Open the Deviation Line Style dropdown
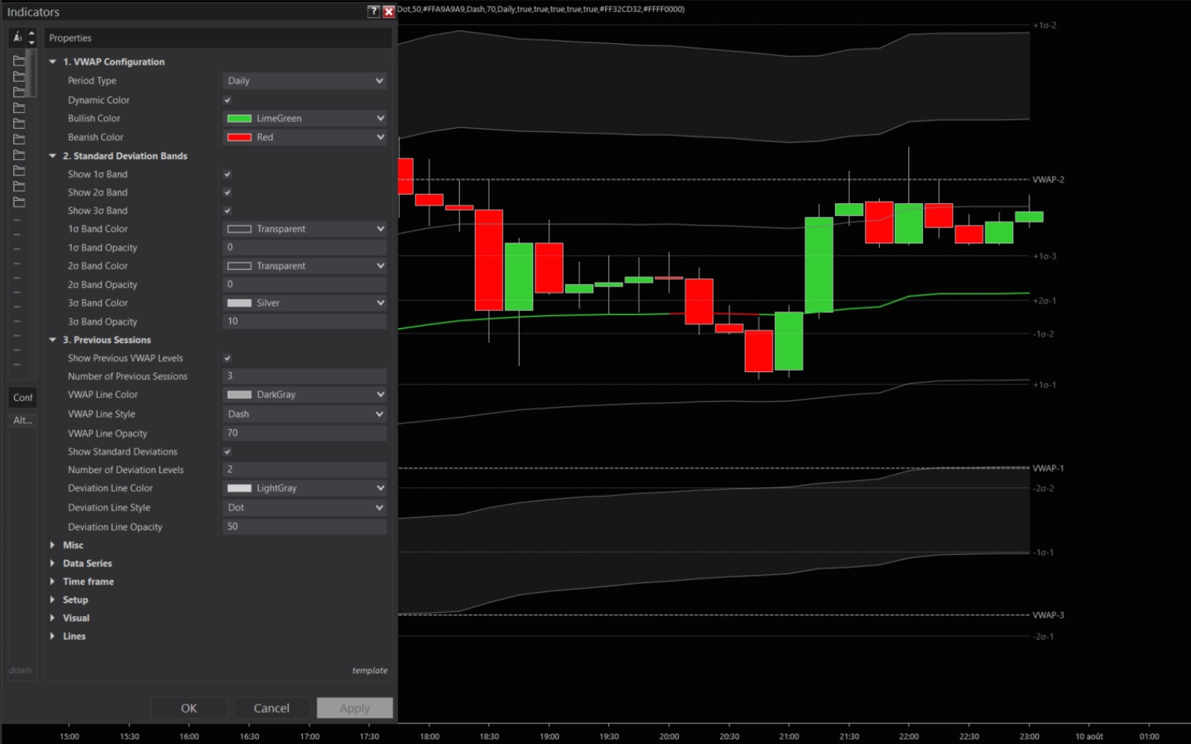 pyautogui.click(x=304, y=507)
